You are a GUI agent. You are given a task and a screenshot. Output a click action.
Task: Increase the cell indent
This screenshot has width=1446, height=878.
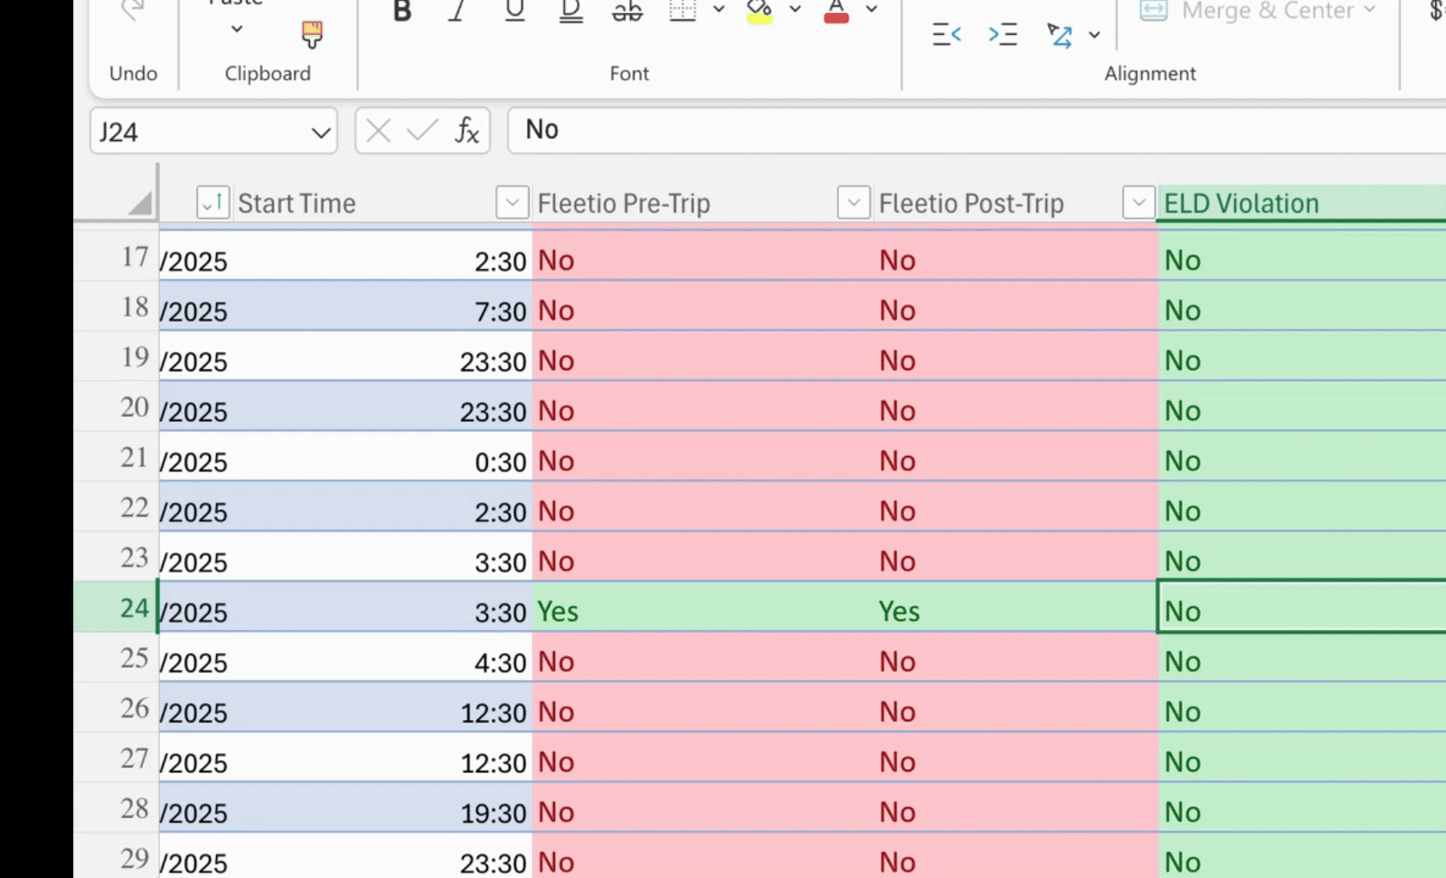(x=1003, y=35)
